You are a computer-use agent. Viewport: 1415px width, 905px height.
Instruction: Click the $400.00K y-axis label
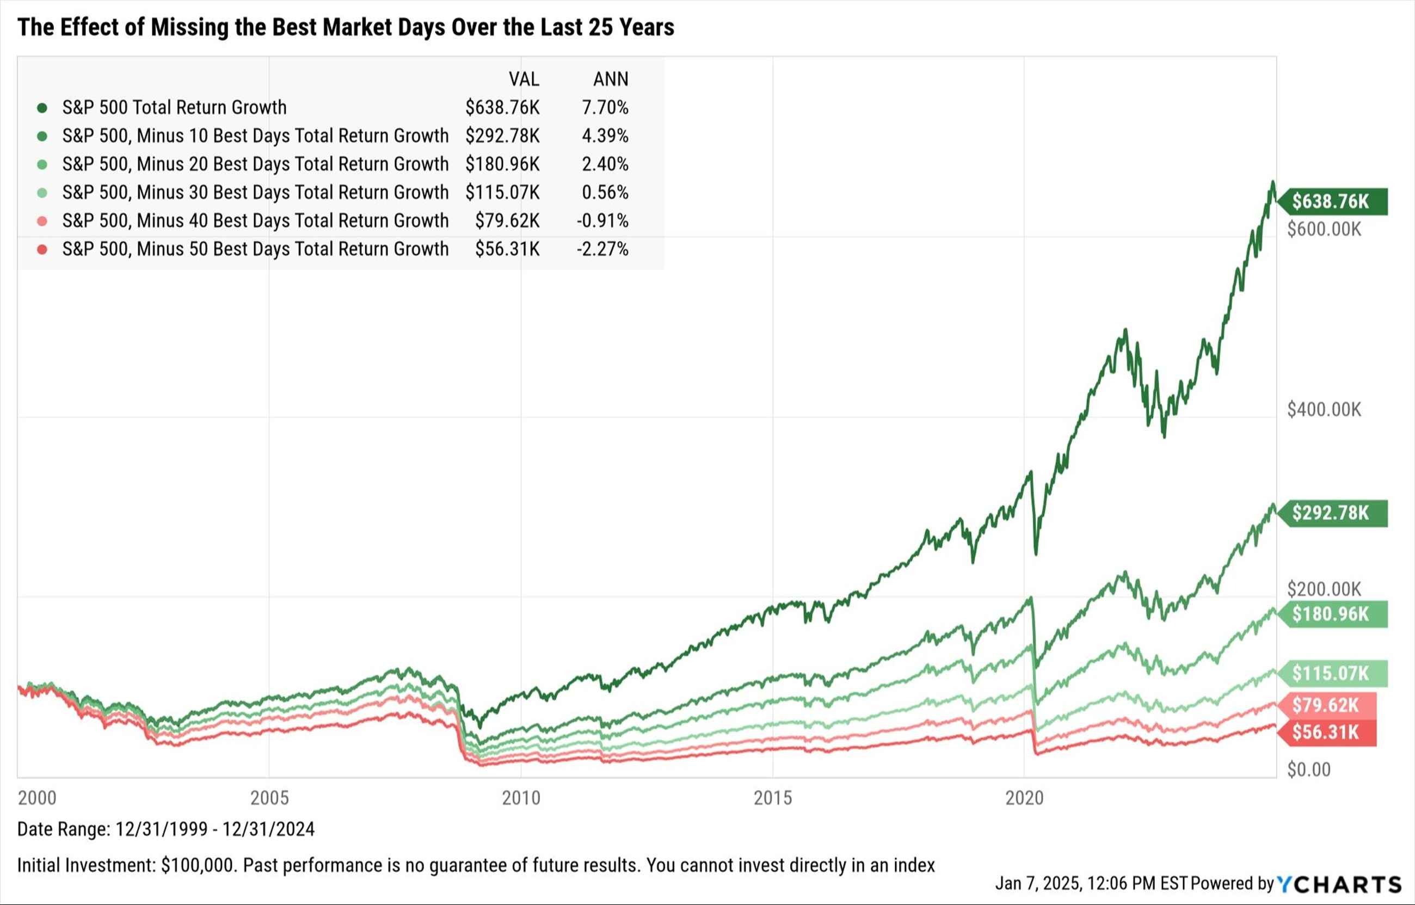click(x=1324, y=409)
